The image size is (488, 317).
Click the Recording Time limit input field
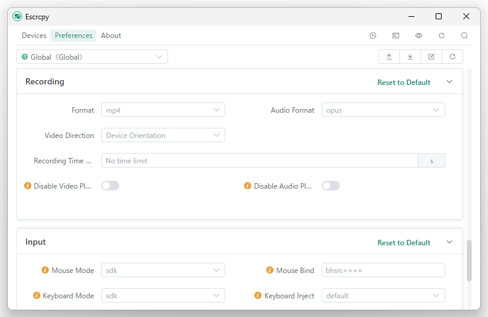coord(260,161)
